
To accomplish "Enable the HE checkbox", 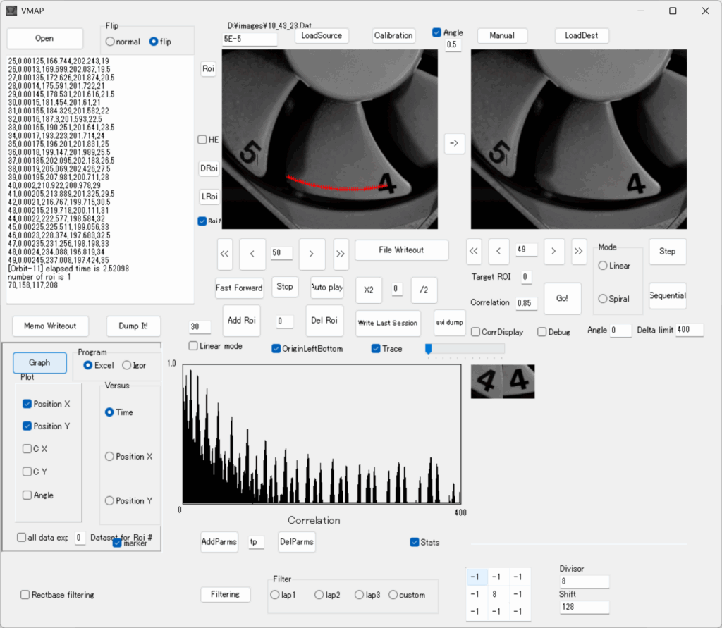I will pos(202,140).
